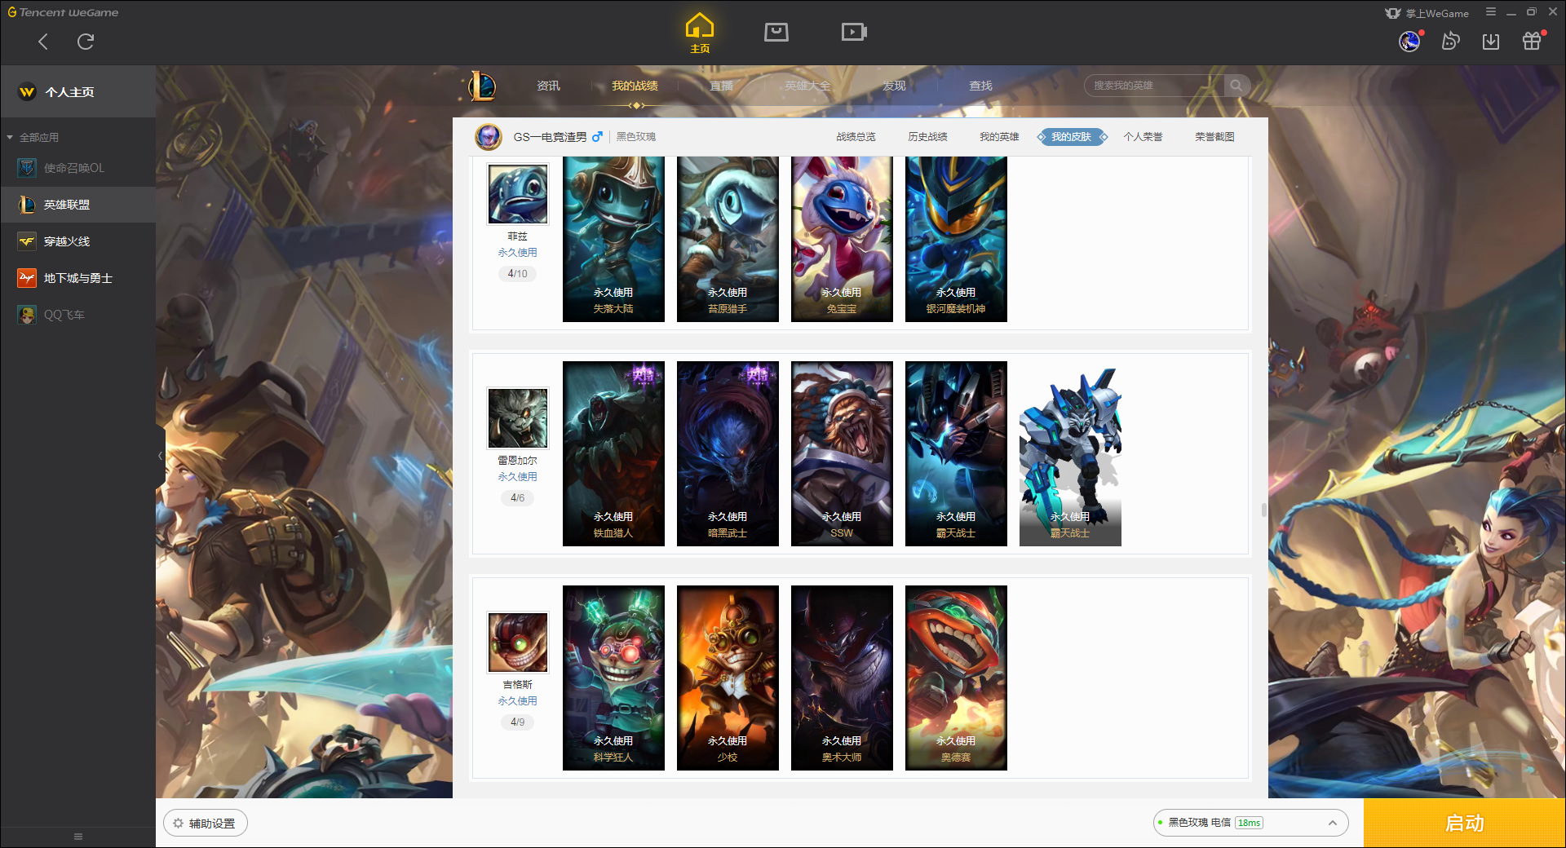1566x848 pixels.
Task: Open 辅助设置 settings button
Action: coord(206,824)
